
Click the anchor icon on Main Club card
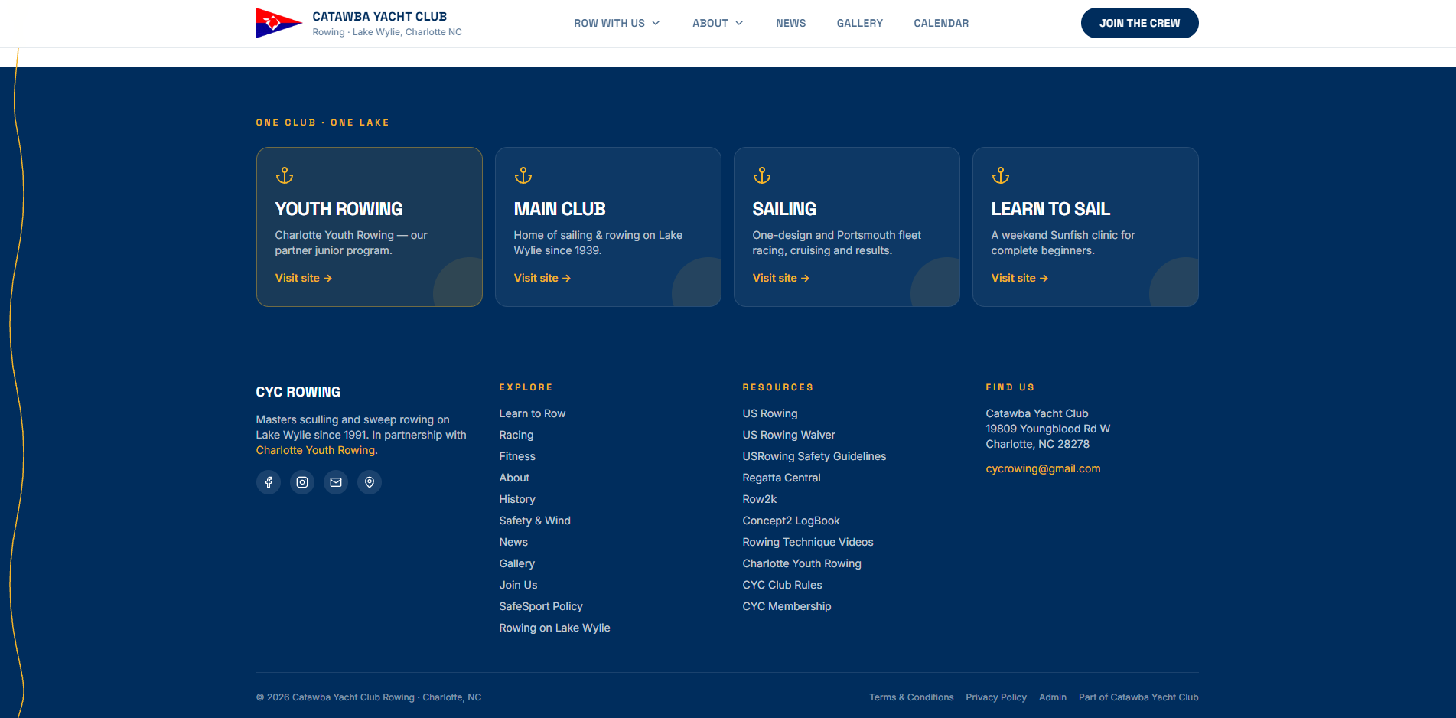(x=523, y=176)
